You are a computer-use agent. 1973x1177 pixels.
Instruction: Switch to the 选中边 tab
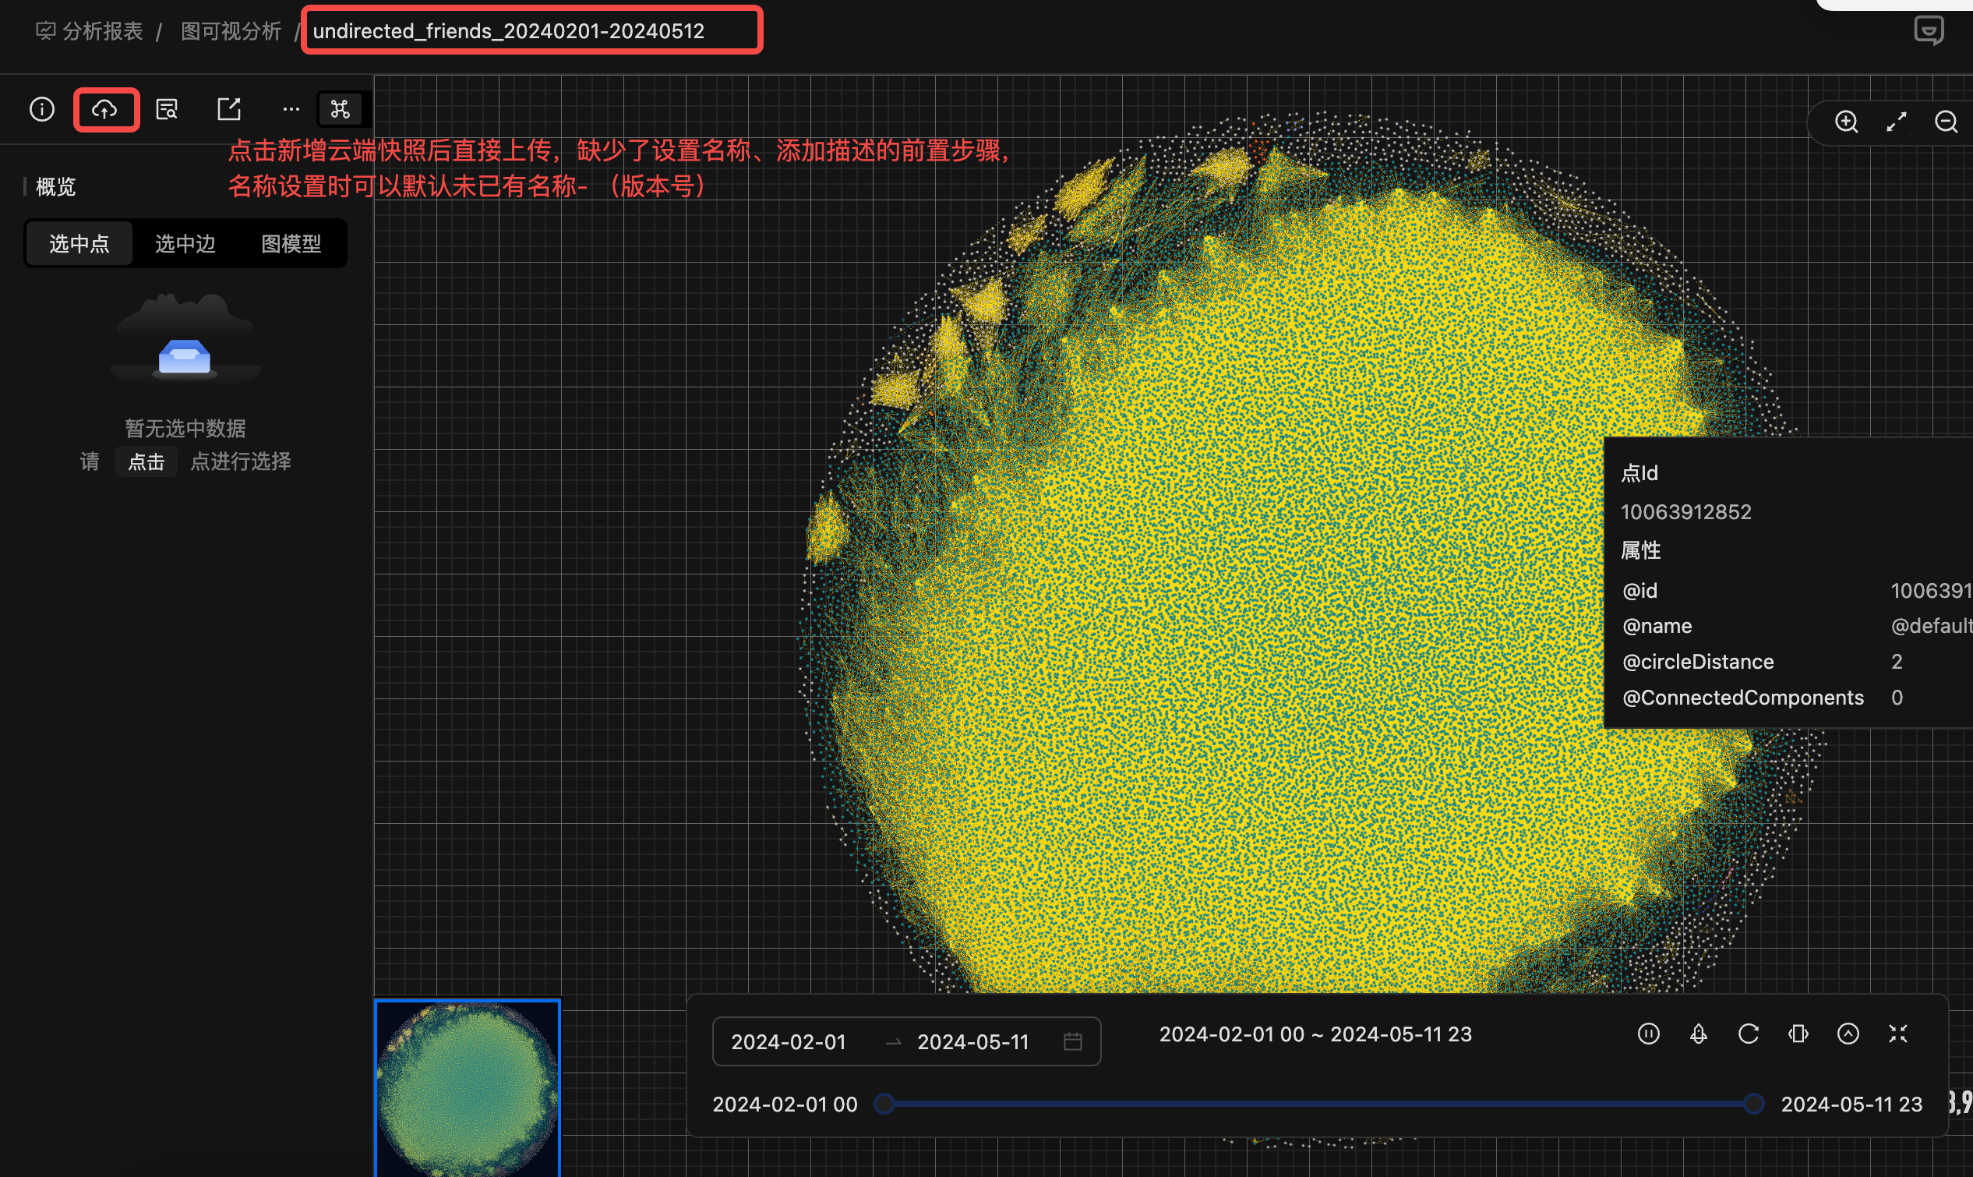tap(185, 243)
